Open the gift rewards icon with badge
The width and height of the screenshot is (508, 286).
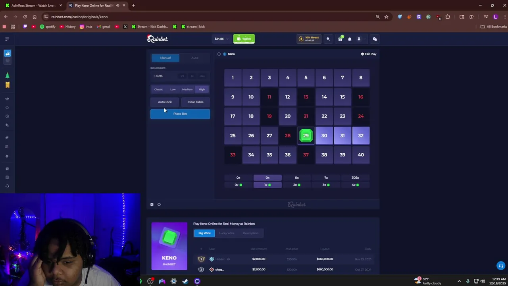coord(340,39)
